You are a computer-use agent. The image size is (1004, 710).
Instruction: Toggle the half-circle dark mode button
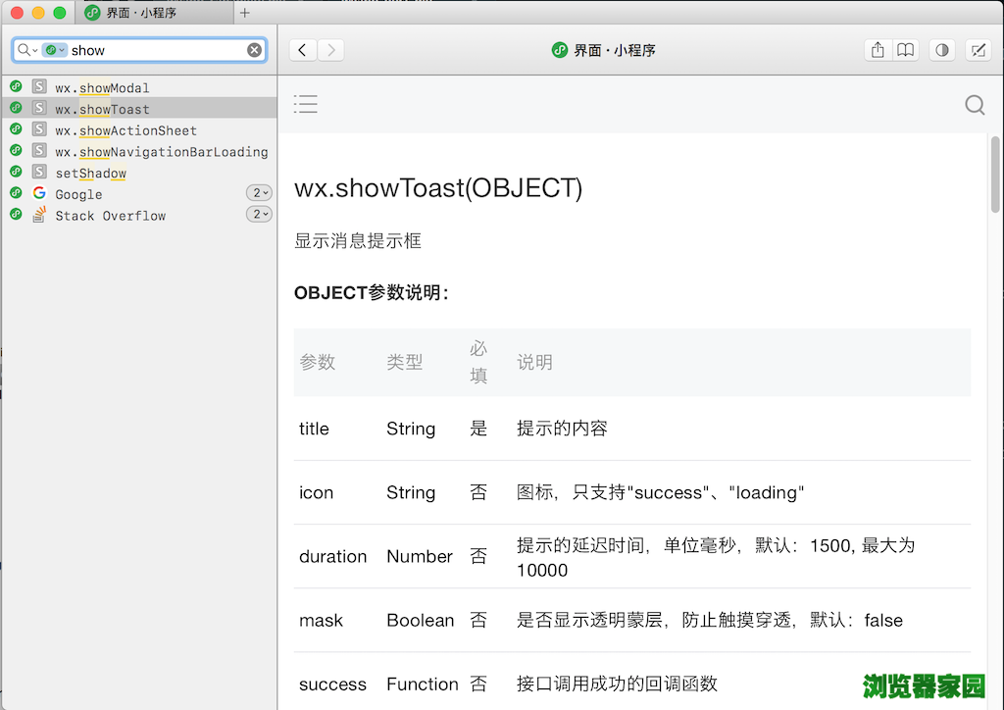tap(942, 50)
